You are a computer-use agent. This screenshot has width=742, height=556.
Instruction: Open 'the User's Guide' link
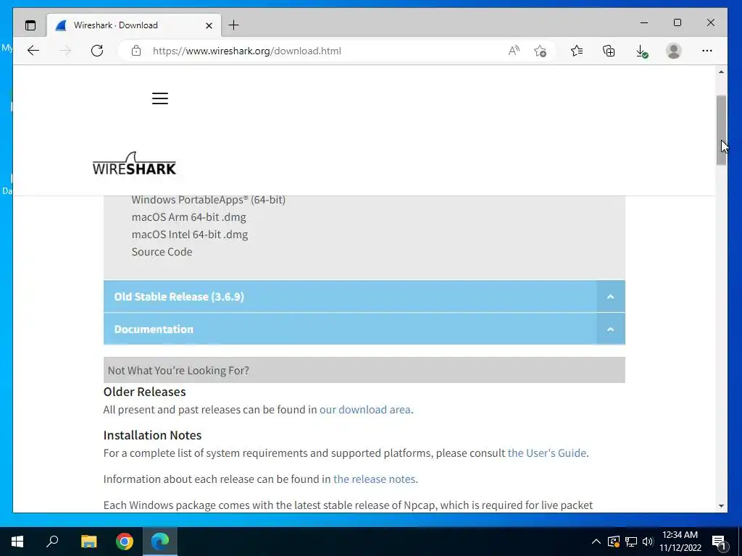click(x=546, y=453)
